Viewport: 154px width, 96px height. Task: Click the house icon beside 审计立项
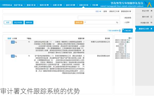(151, 11)
